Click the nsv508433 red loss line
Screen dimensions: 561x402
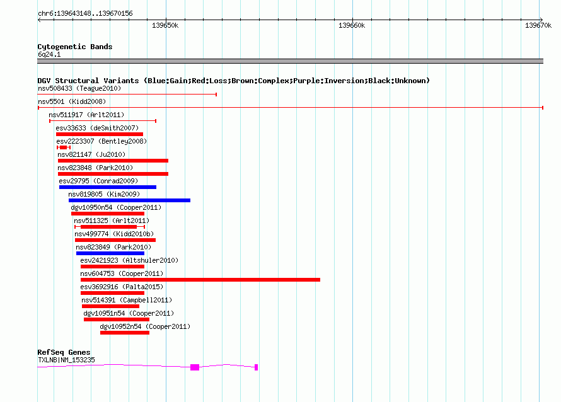click(127, 95)
